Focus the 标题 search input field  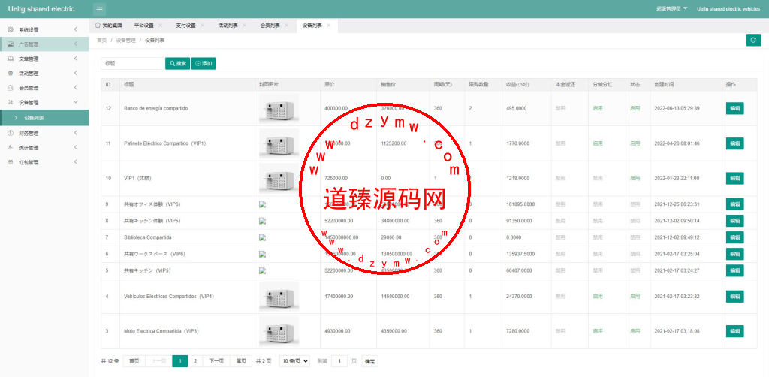(132, 63)
